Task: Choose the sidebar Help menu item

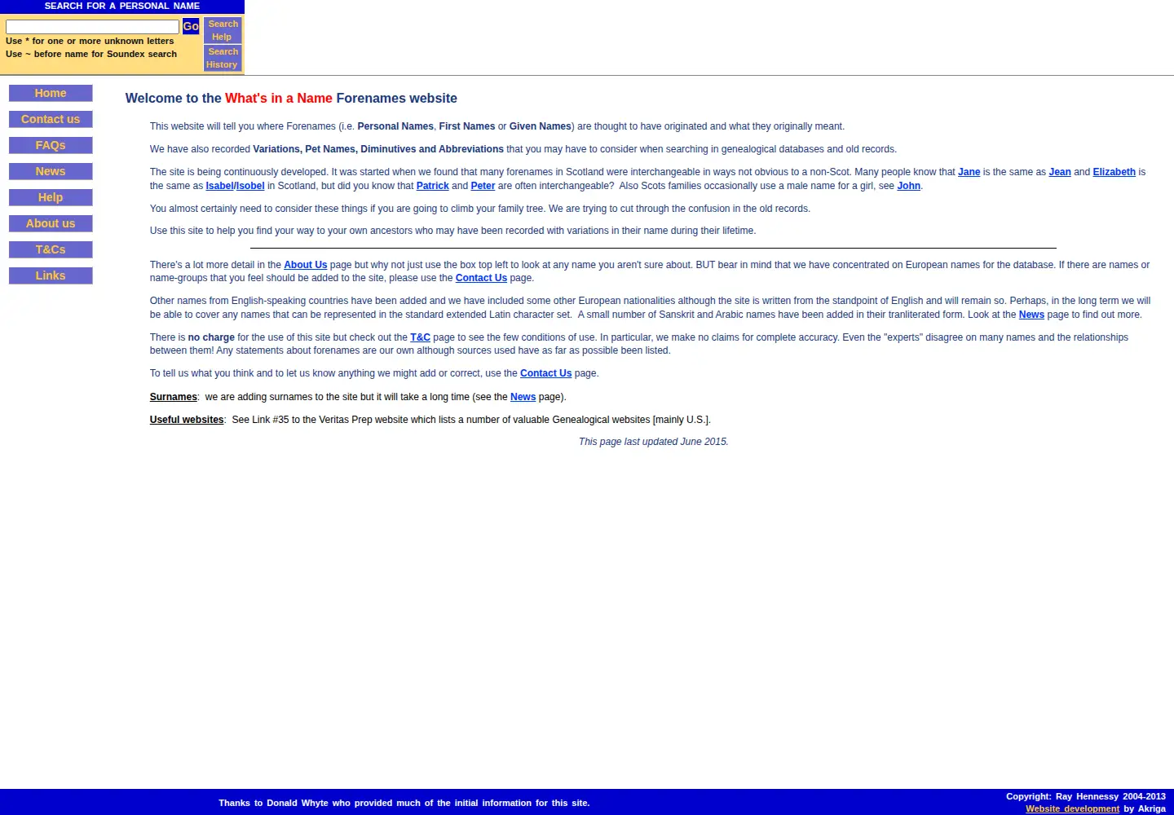Action: tap(51, 197)
